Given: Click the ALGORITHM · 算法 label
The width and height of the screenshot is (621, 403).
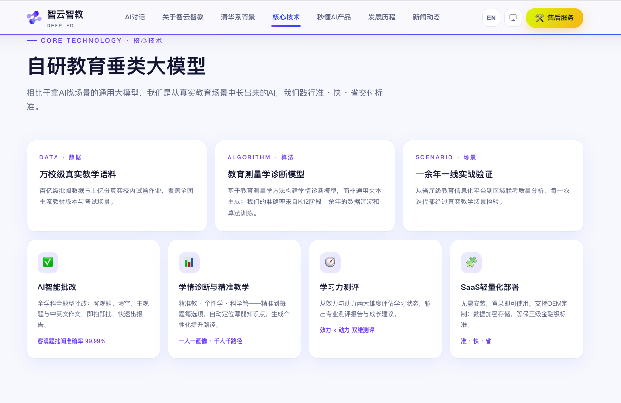Looking at the screenshot, I should click(x=261, y=157).
